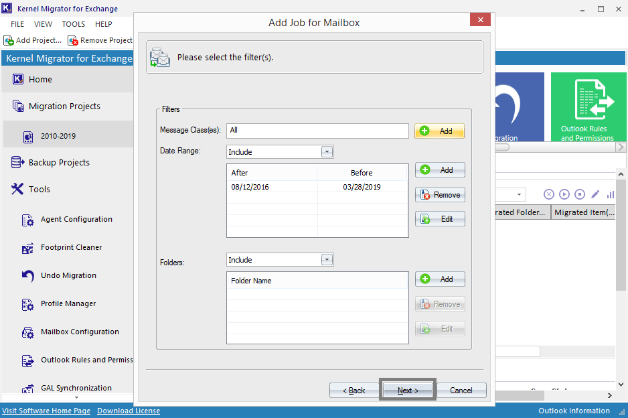Open the Date Range Include dropdown
The image size is (628, 418).
coord(327,152)
